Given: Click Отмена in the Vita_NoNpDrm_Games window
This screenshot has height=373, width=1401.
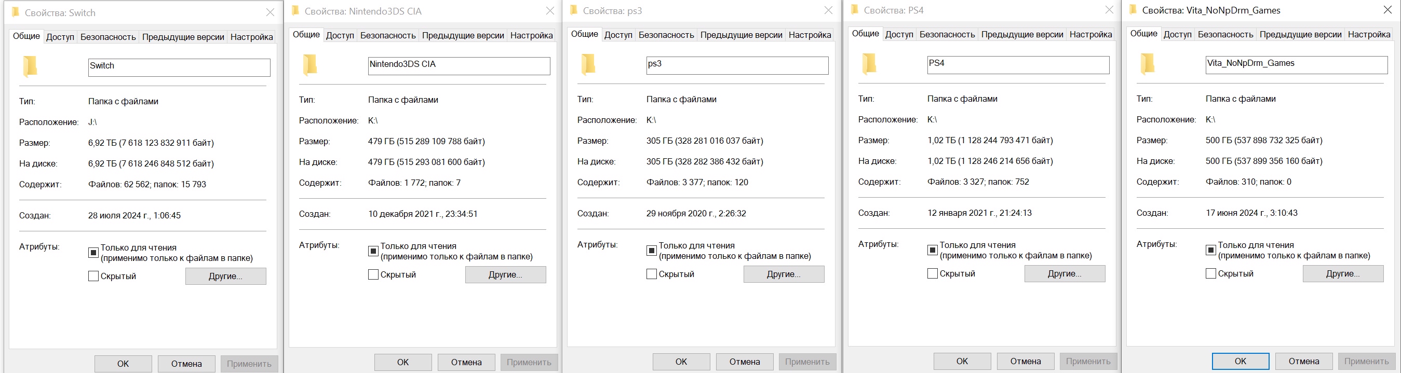Looking at the screenshot, I should [1304, 361].
